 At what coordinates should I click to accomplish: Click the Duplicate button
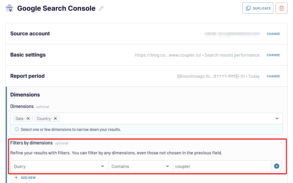(x=258, y=8)
